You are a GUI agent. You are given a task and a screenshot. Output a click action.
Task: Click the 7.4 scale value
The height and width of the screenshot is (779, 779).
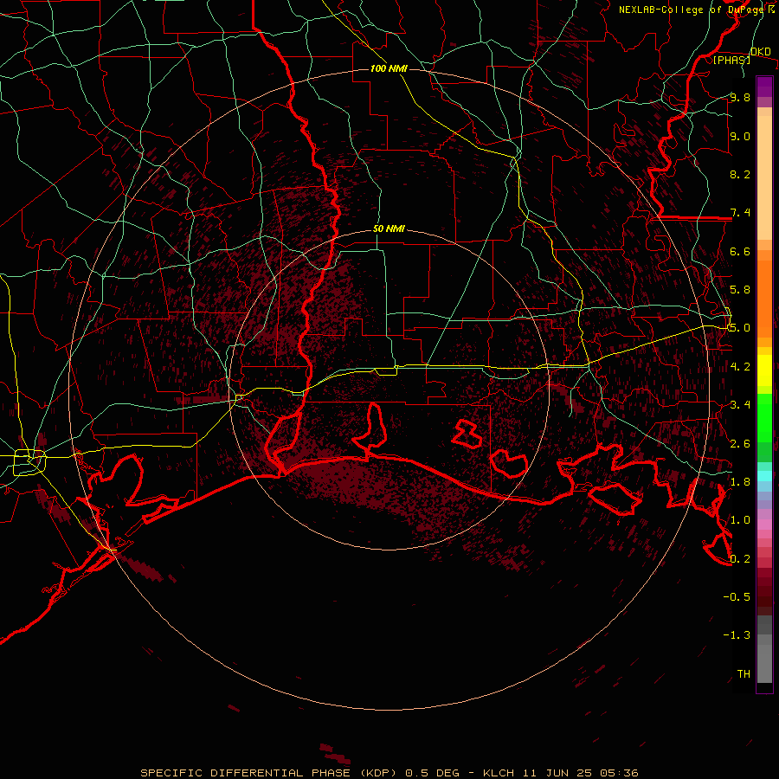740,213
